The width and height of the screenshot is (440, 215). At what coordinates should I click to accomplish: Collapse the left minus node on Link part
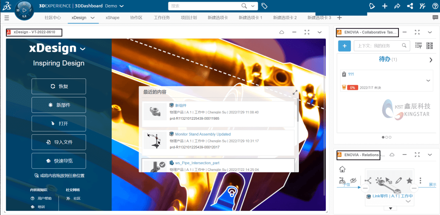click(365, 189)
